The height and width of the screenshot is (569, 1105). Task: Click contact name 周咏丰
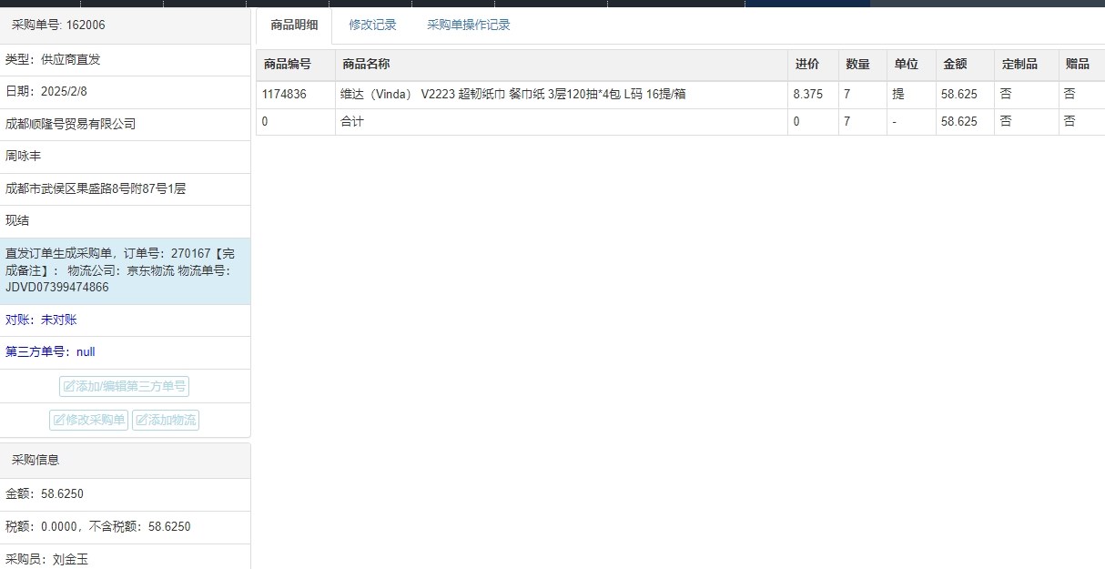pos(24,157)
